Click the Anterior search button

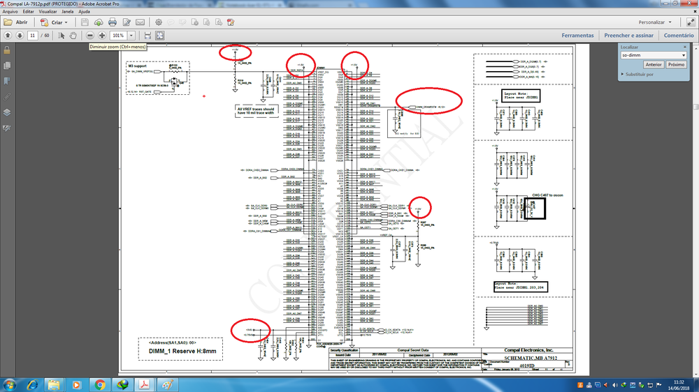[654, 64]
